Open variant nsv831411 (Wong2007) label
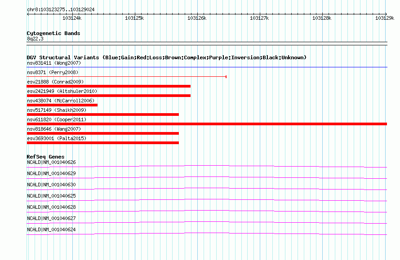The height and width of the screenshot is (260, 400). [54, 63]
